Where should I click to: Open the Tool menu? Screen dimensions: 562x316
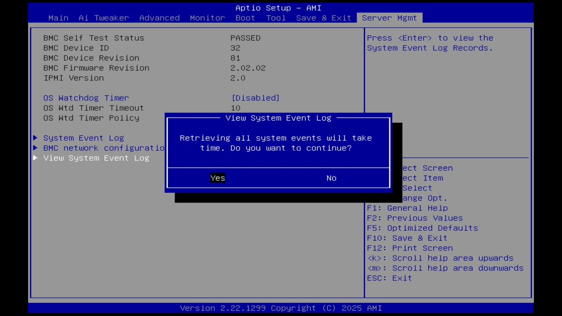(276, 18)
